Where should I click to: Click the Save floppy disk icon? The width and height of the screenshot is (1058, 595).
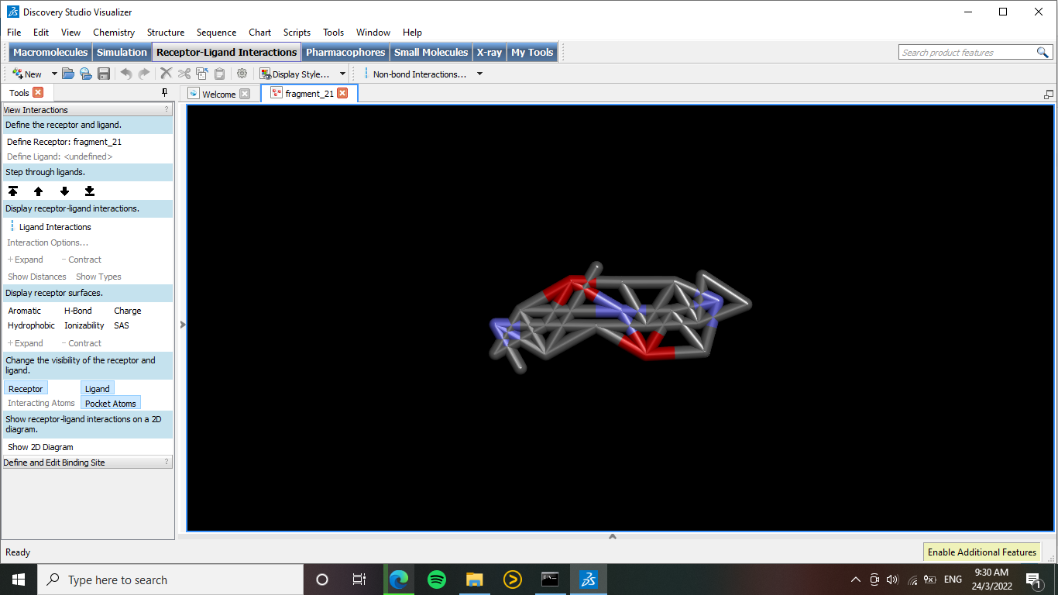[103, 74]
